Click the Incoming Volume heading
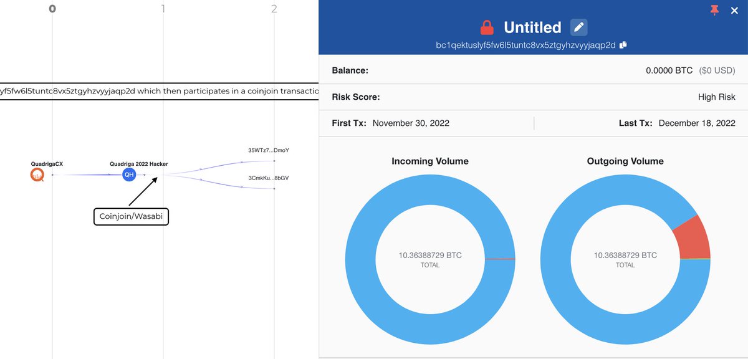This screenshot has width=748, height=359. click(430, 161)
